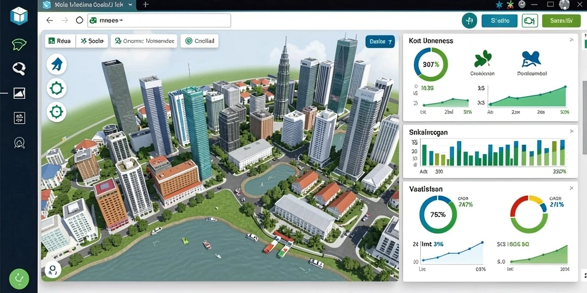
Task: Open the grid panel sidebar icon
Action: point(19,118)
